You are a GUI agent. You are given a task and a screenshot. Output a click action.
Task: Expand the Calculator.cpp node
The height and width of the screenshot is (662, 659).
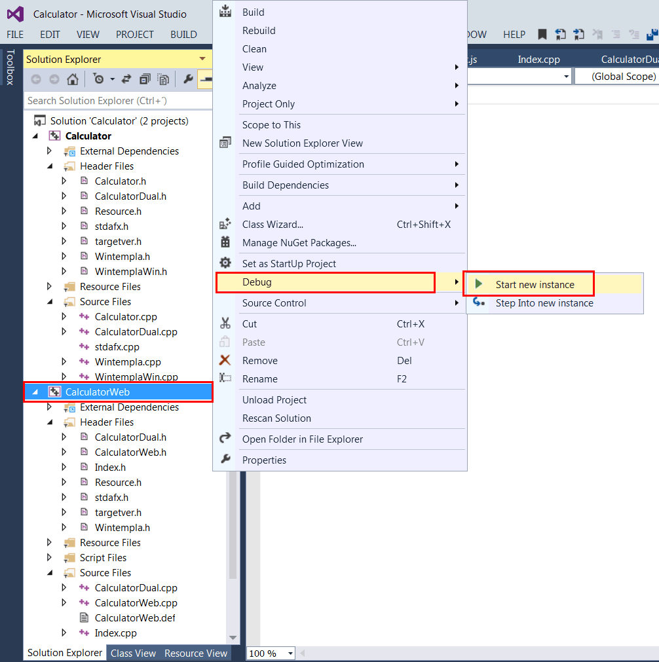(x=64, y=316)
